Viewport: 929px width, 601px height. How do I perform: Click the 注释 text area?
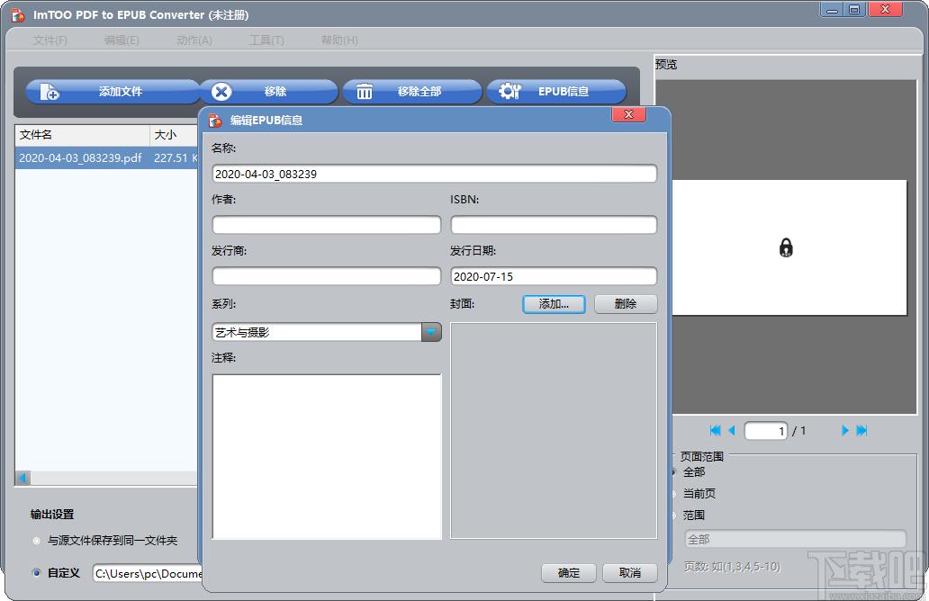[x=327, y=456]
